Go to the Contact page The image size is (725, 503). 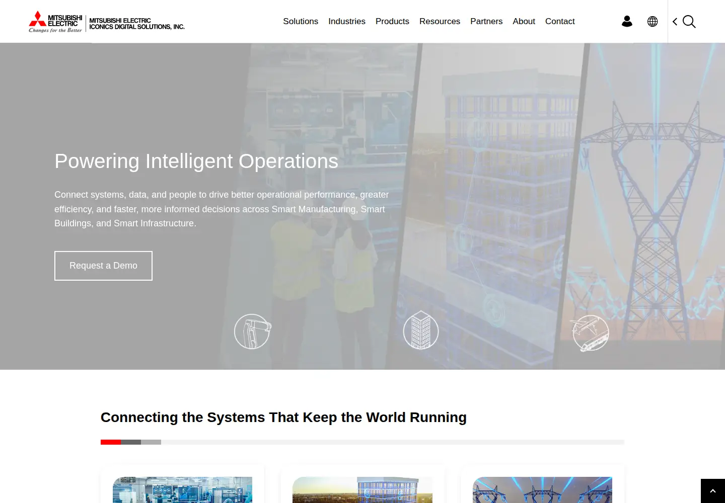pos(560,21)
